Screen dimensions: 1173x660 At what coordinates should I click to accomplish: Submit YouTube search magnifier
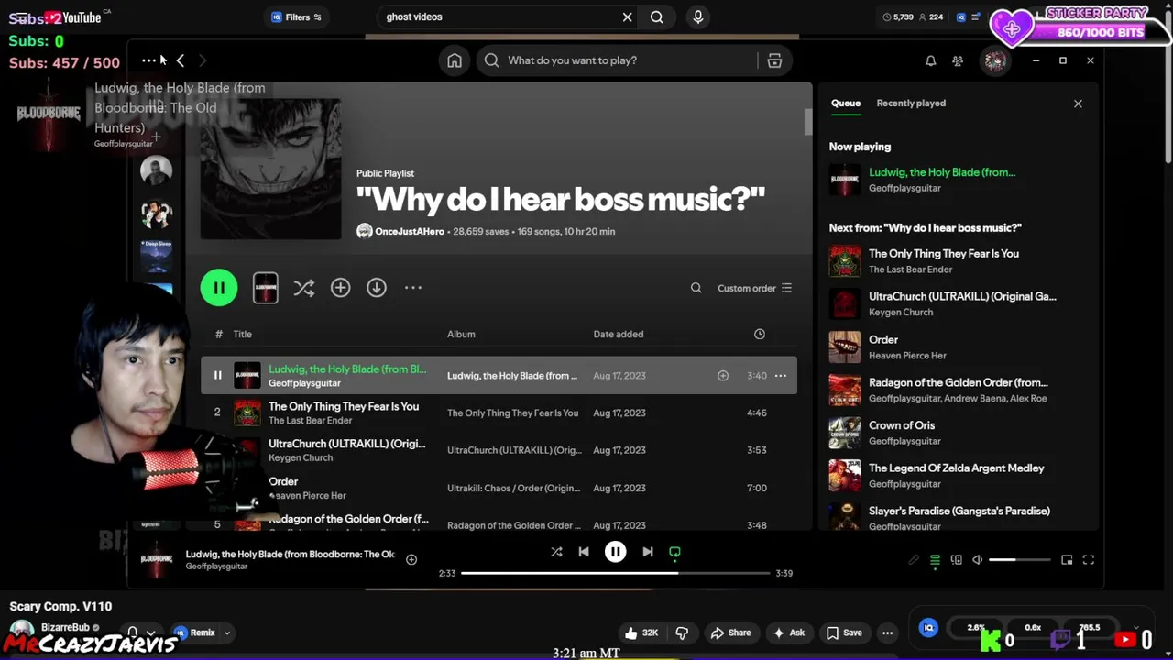tap(657, 16)
